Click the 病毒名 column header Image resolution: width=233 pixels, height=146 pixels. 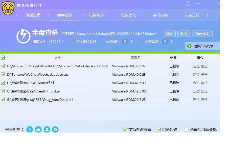point(135,58)
